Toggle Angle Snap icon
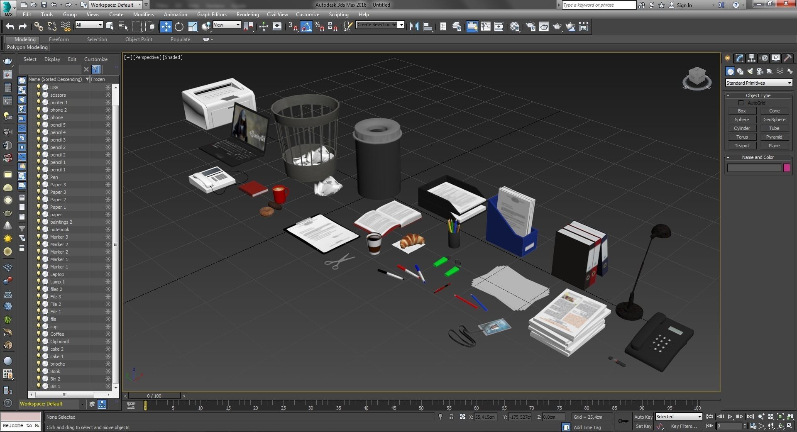Screen dimensions: 797x432 pyautogui.click(x=306, y=27)
